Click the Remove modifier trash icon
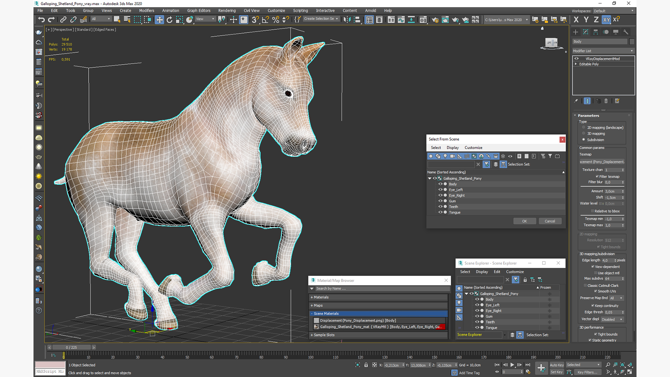Screen dimensions: 670x377 click(x=606, y=101)
